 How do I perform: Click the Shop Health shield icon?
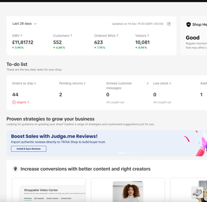point(188,24)
